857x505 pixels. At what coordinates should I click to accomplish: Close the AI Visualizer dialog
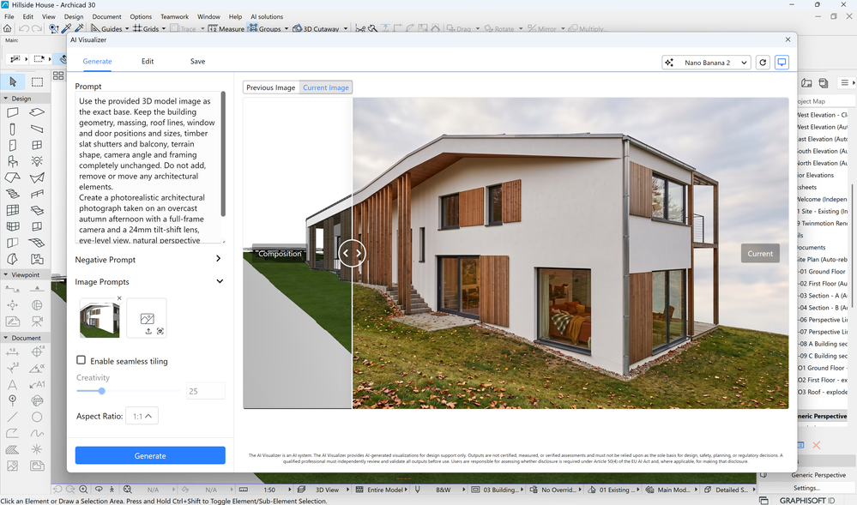click(x=788, y=39)
